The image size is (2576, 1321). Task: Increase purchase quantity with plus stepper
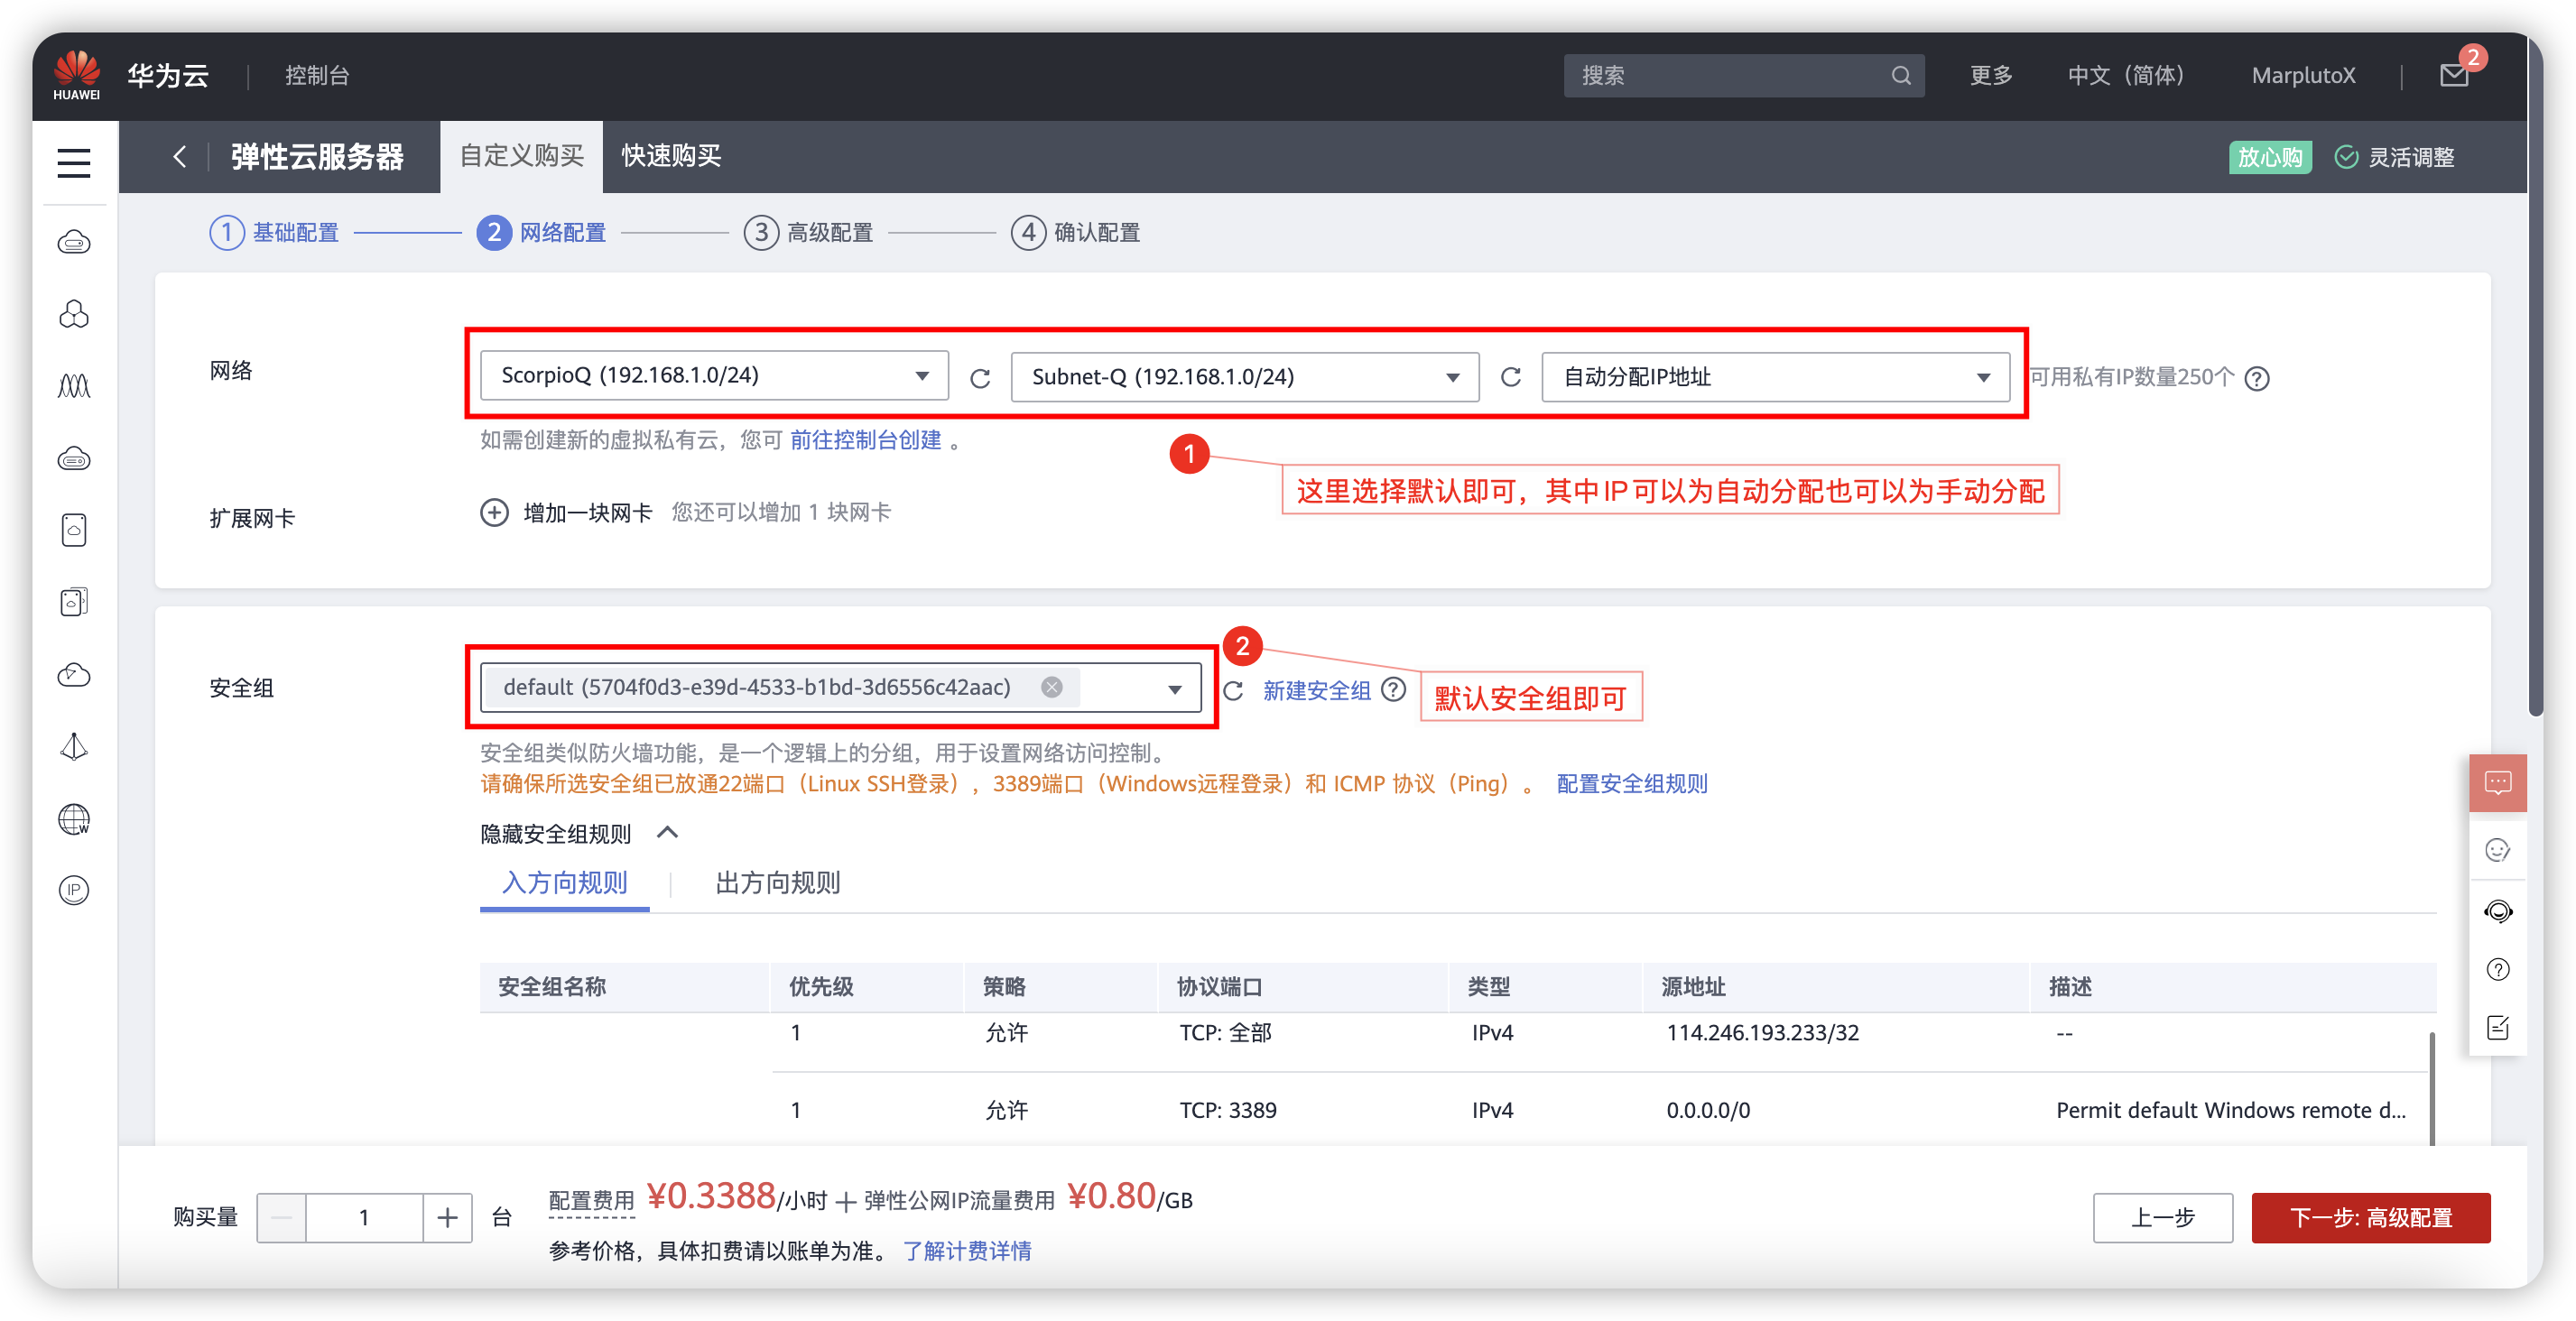[x=447, y=1217]
